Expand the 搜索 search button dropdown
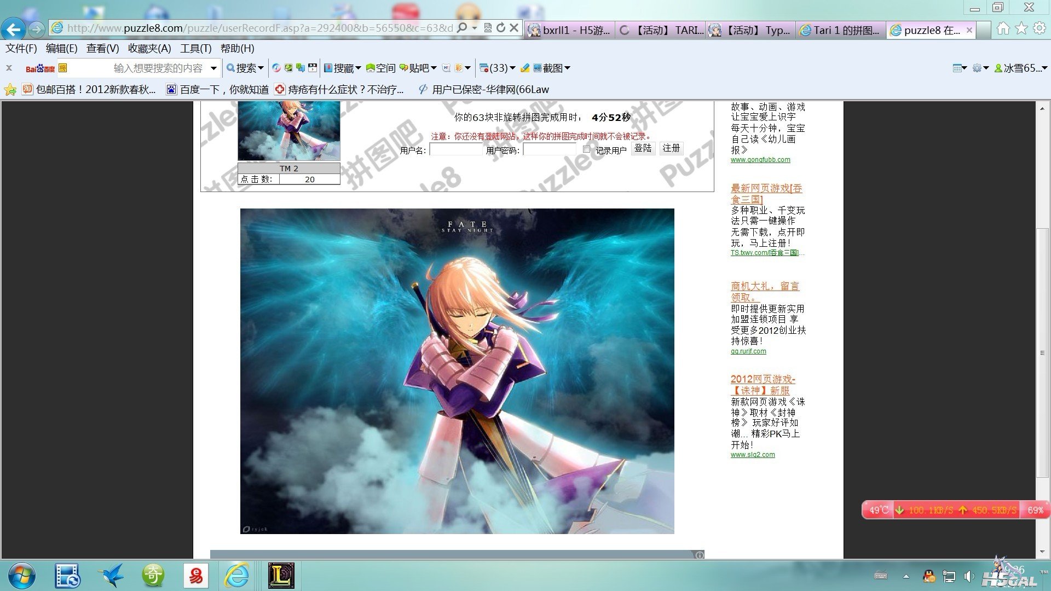 point(261,68)
